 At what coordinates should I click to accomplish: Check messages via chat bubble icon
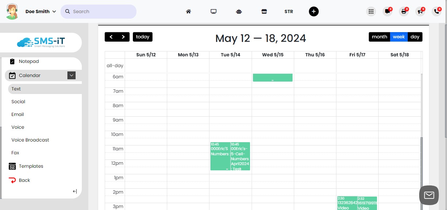[387, 11]
